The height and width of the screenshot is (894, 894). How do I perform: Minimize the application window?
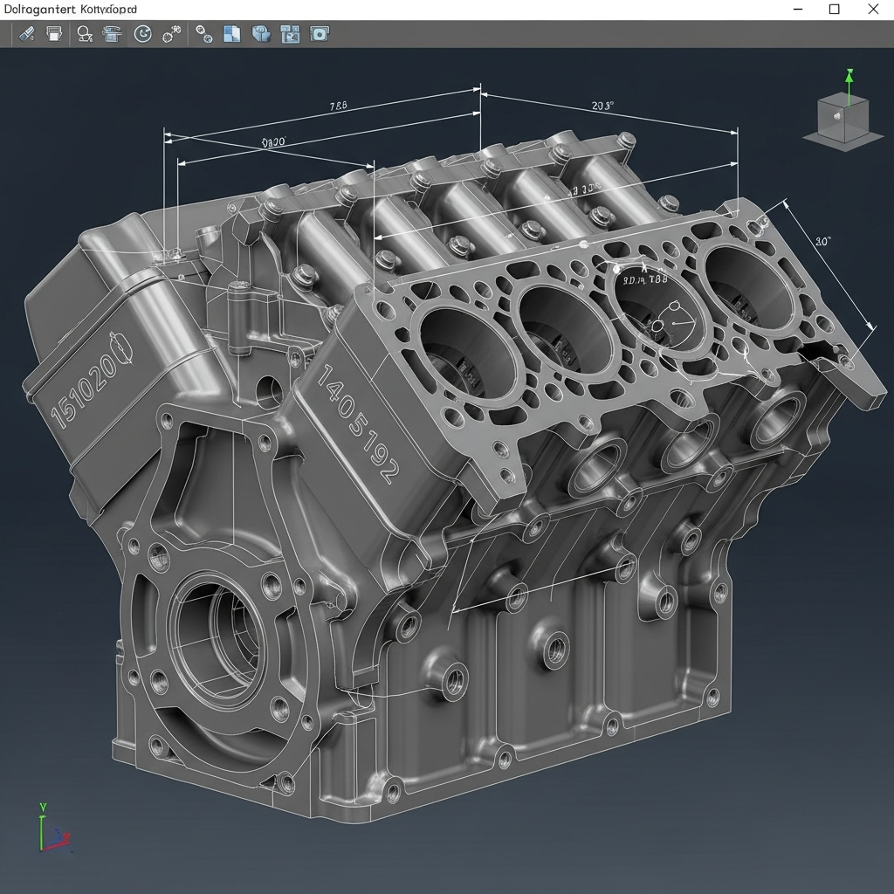click(798, 9)
